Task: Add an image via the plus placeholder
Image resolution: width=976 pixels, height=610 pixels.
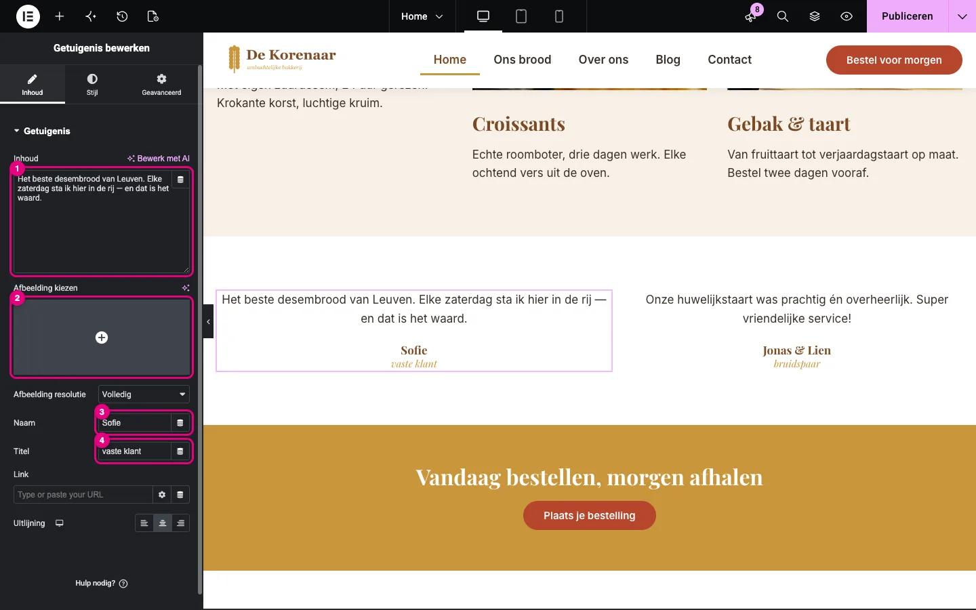Action: point(102,338)
